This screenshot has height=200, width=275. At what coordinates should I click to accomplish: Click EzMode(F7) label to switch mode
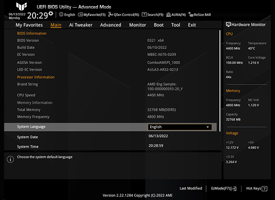click(220, 188)
